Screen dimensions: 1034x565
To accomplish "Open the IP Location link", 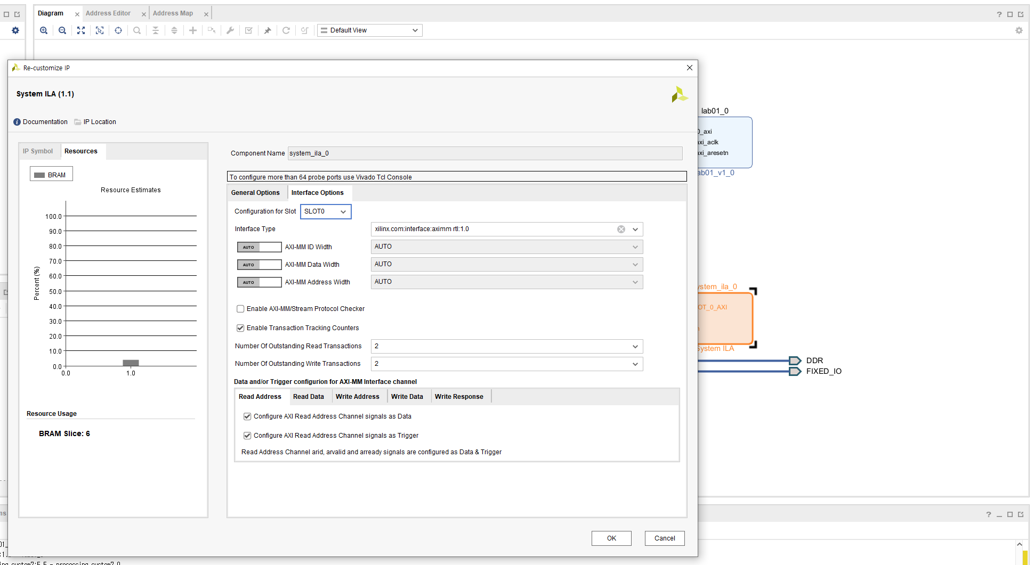I will click(100, 122).
